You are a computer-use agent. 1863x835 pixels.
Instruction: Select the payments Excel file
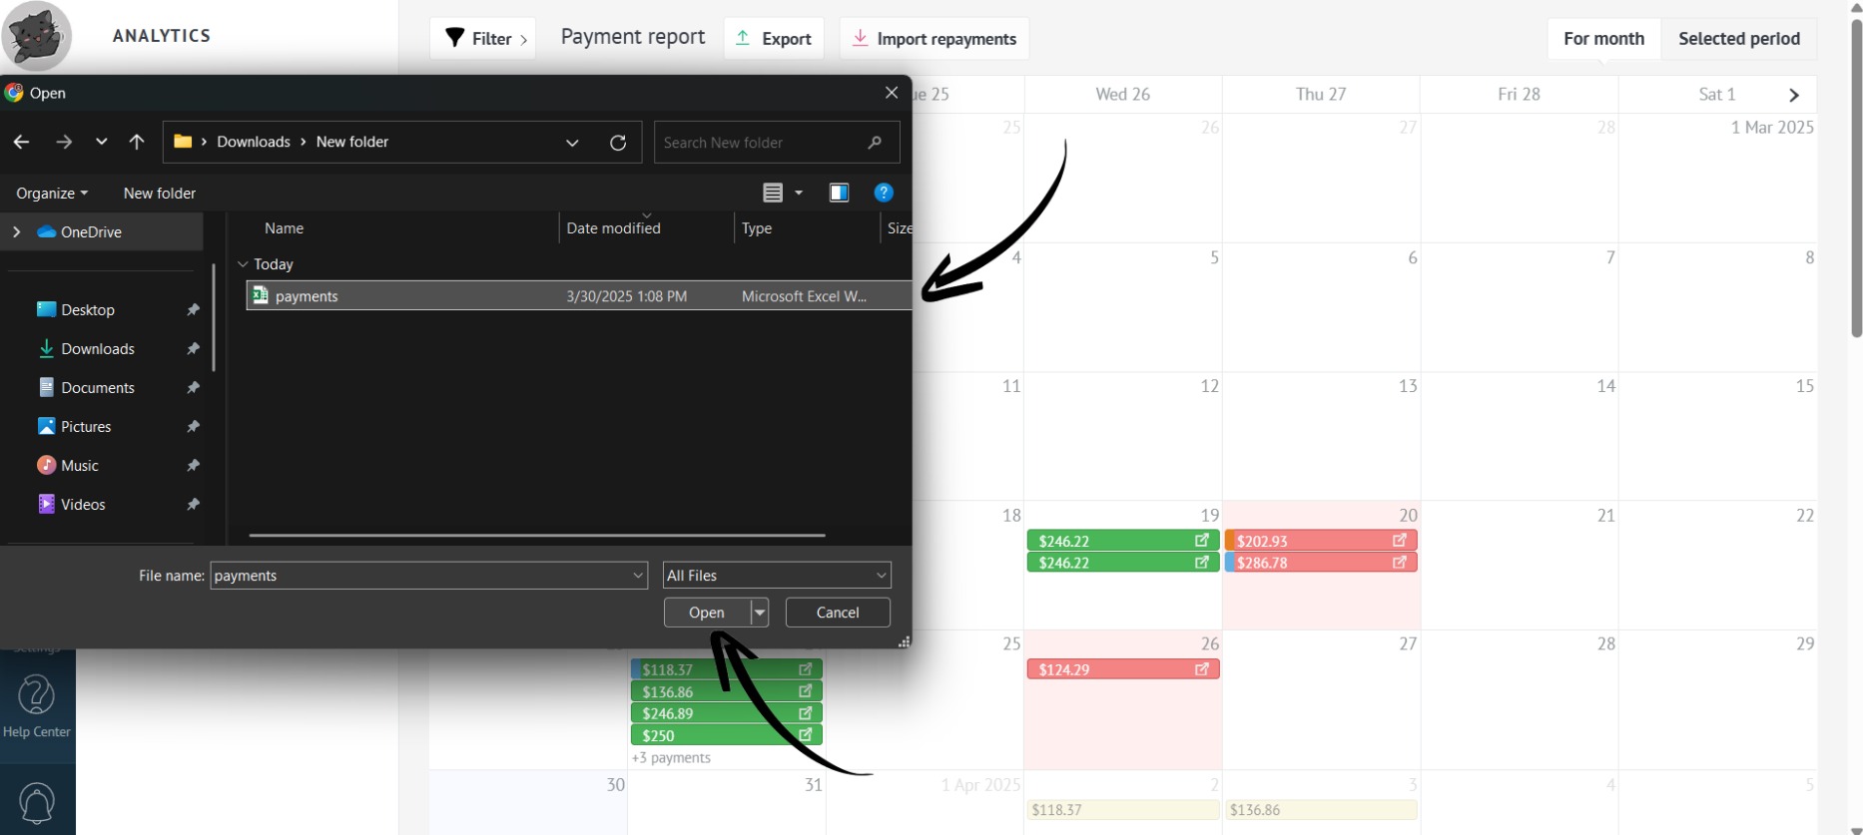point(308,296)
